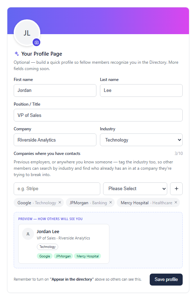Click the plus button to add company
This screenshot has width=196, height=300.
(176, 189)
